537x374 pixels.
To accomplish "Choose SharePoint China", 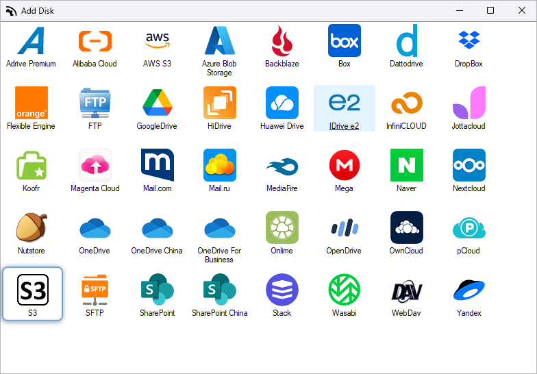I will pyautogui.click(x=219, y=290).
